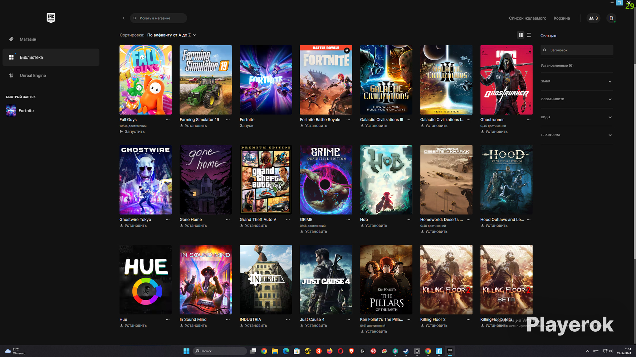This screenshot has height=357, width=636.
Task: Click Установить under Hob
Action: 374,226
